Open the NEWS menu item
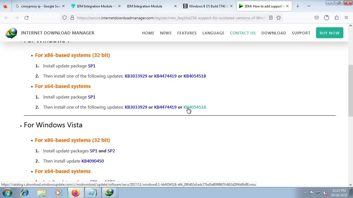This screenshot has height=198, width=353. (166, 33)
